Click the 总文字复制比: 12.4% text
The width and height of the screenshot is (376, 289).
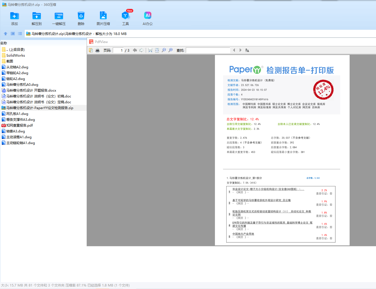pyautogui.click(x=243, y=119)
